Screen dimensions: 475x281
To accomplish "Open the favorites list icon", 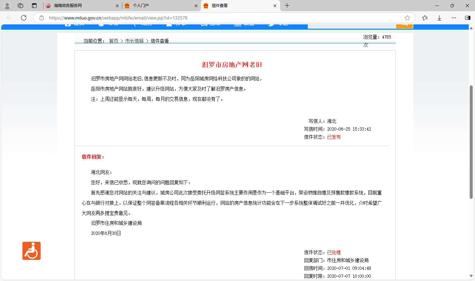I will coord(425,18).
